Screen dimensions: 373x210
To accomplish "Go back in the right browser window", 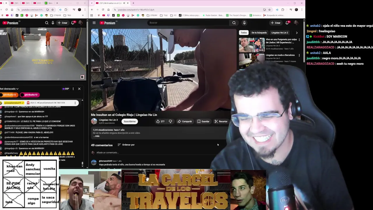I will pyautogui.click(x=92, y=10).
